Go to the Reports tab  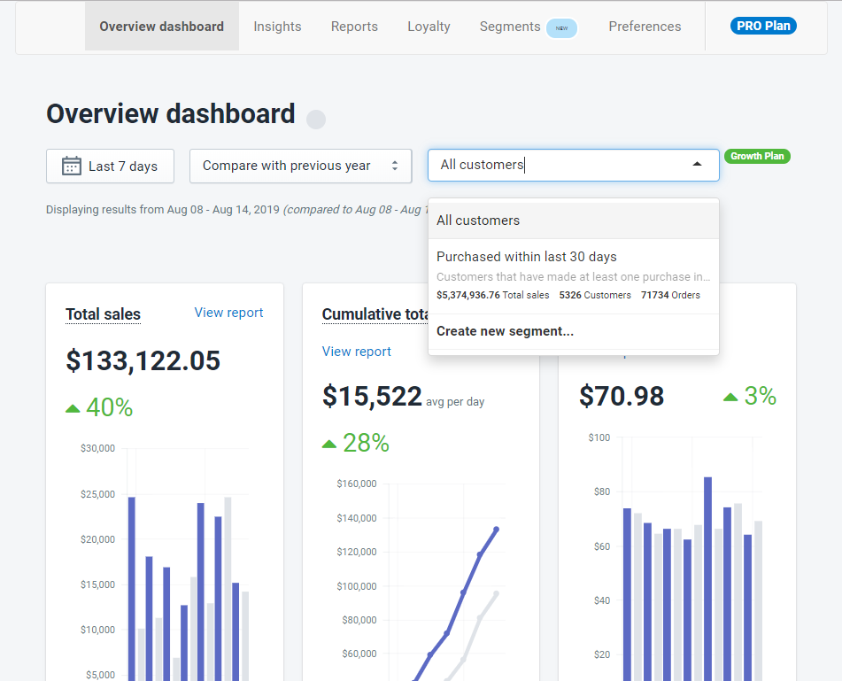pyautogui.click(x=354, y=27)
